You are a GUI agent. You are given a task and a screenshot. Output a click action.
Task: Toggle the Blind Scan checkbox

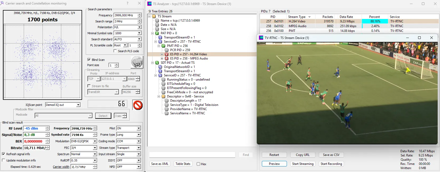pos(89,60)
